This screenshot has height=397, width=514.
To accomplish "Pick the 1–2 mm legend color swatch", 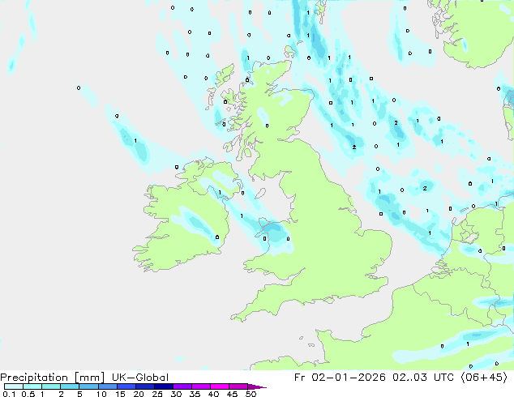I will (x=51, y=386).
